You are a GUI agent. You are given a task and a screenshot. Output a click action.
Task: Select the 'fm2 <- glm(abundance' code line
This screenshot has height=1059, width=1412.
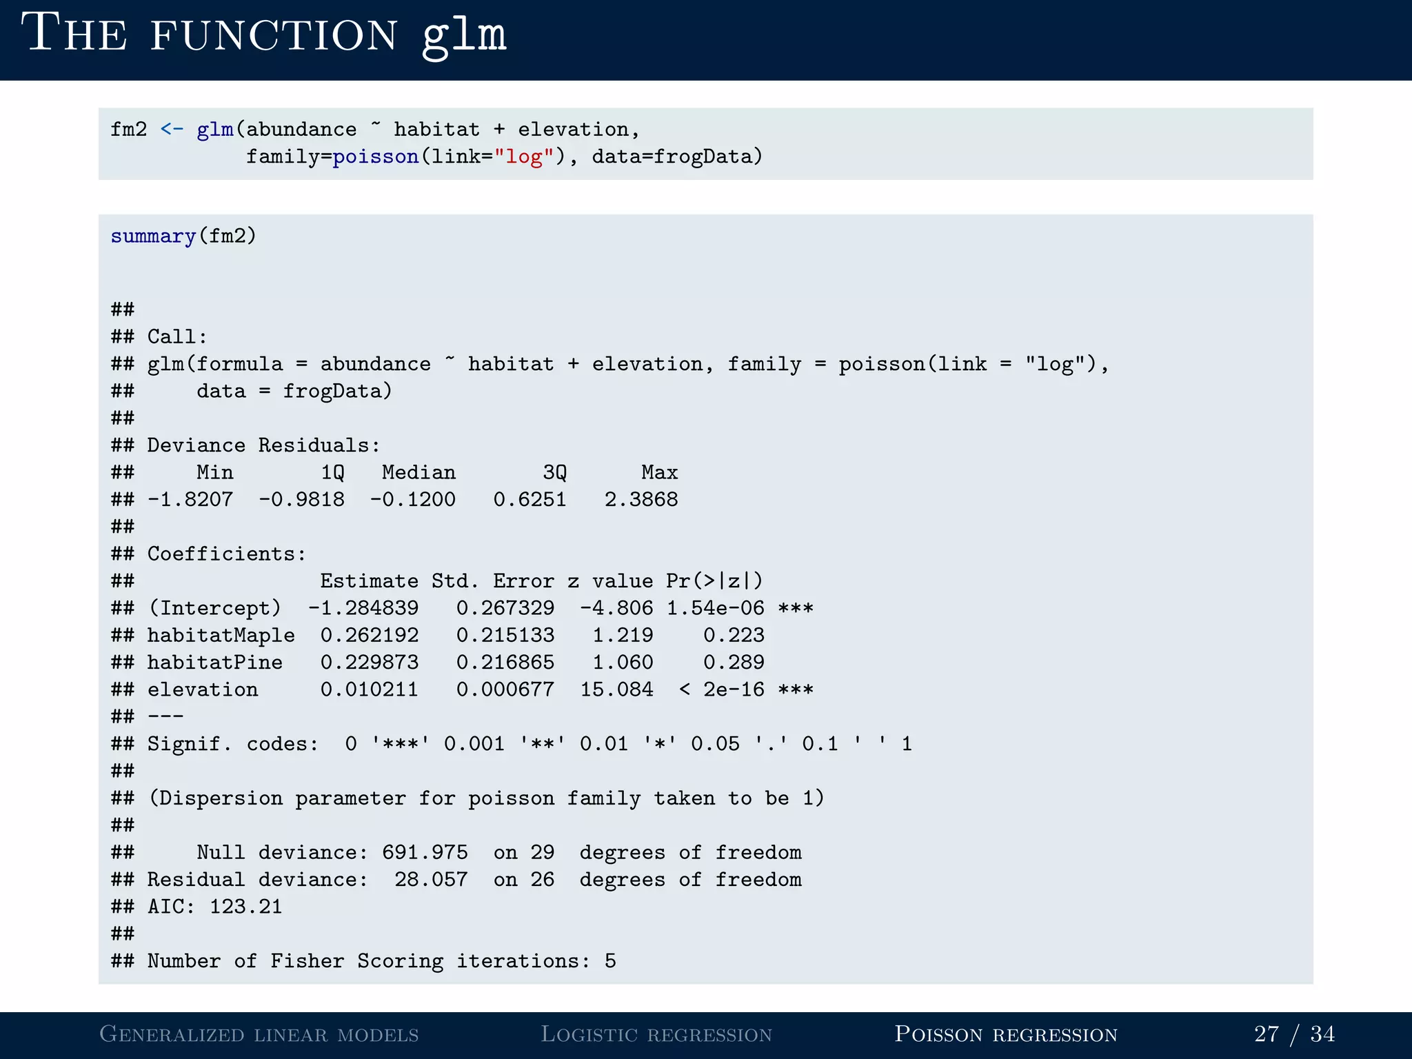pos(375,130)
